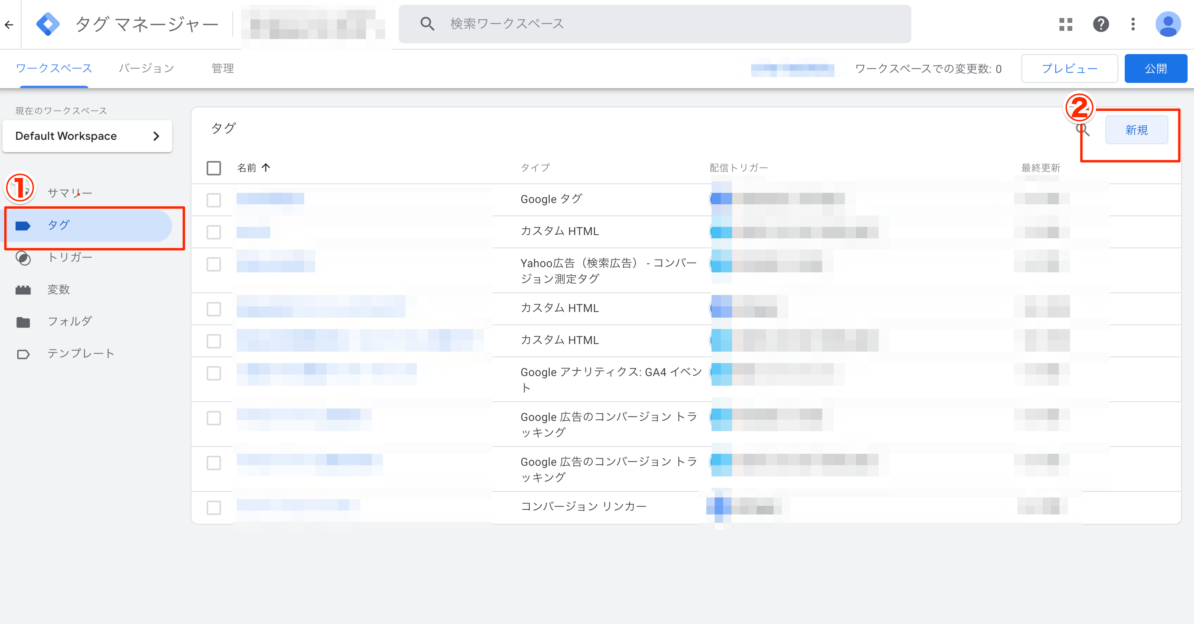
Task: Check the Google タグ row checkbox
Action: (214, 200)
